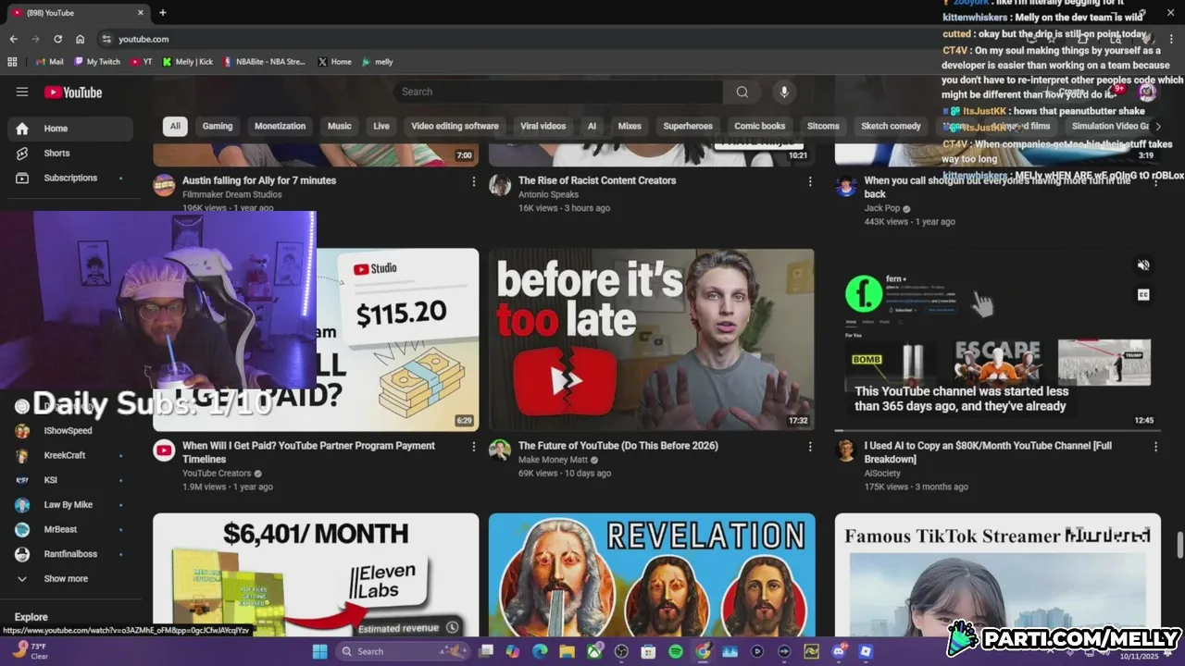This screenshot has height=666, width=1185.
Task: Click into the YouTube search field
Action: point(558,92)
